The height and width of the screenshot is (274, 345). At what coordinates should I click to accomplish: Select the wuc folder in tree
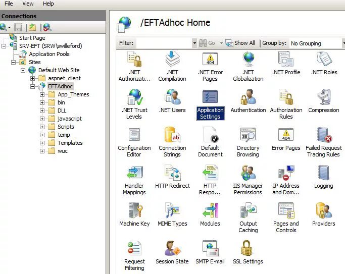point(63,151)
